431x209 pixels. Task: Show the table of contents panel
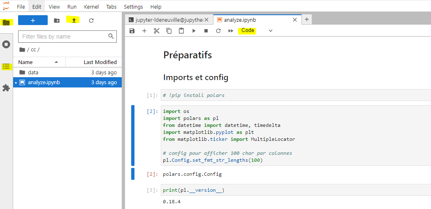(6, 66)
